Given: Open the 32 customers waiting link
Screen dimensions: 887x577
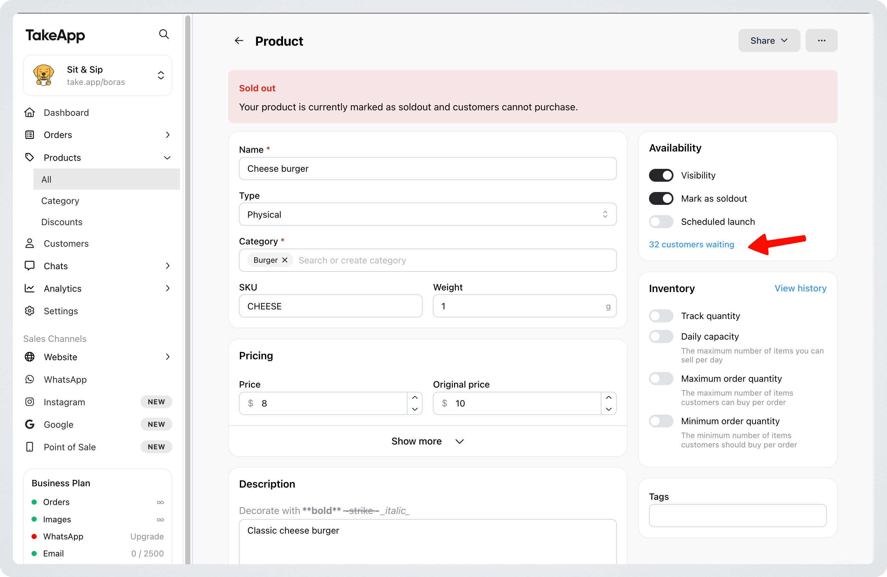Looking at the screenshot, I should tap(691, 244).
